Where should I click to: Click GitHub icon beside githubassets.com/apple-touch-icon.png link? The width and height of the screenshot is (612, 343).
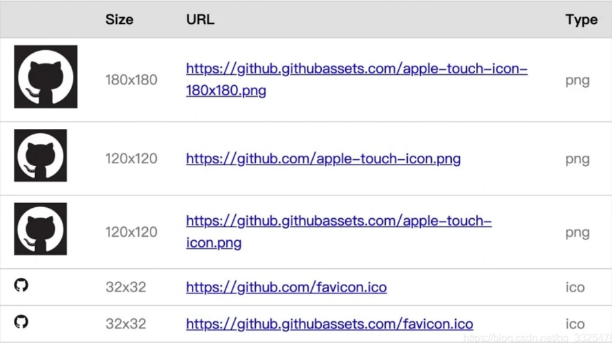pos(41,229)
